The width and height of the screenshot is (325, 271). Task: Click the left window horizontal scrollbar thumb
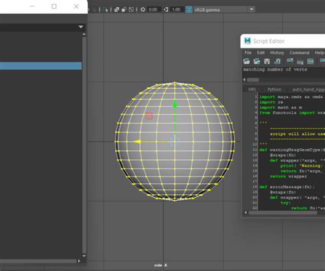coord(38,261)
